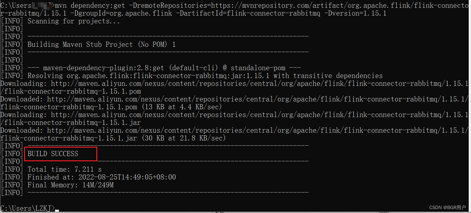Click the CSDN @BGR用户 watermark text
The height and width of the screenshot is (213, 471).
coord(447,207)
